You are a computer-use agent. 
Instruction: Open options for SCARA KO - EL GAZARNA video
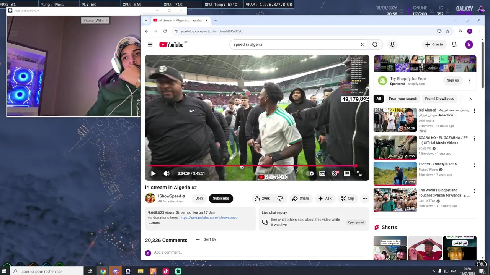point(474,139)
